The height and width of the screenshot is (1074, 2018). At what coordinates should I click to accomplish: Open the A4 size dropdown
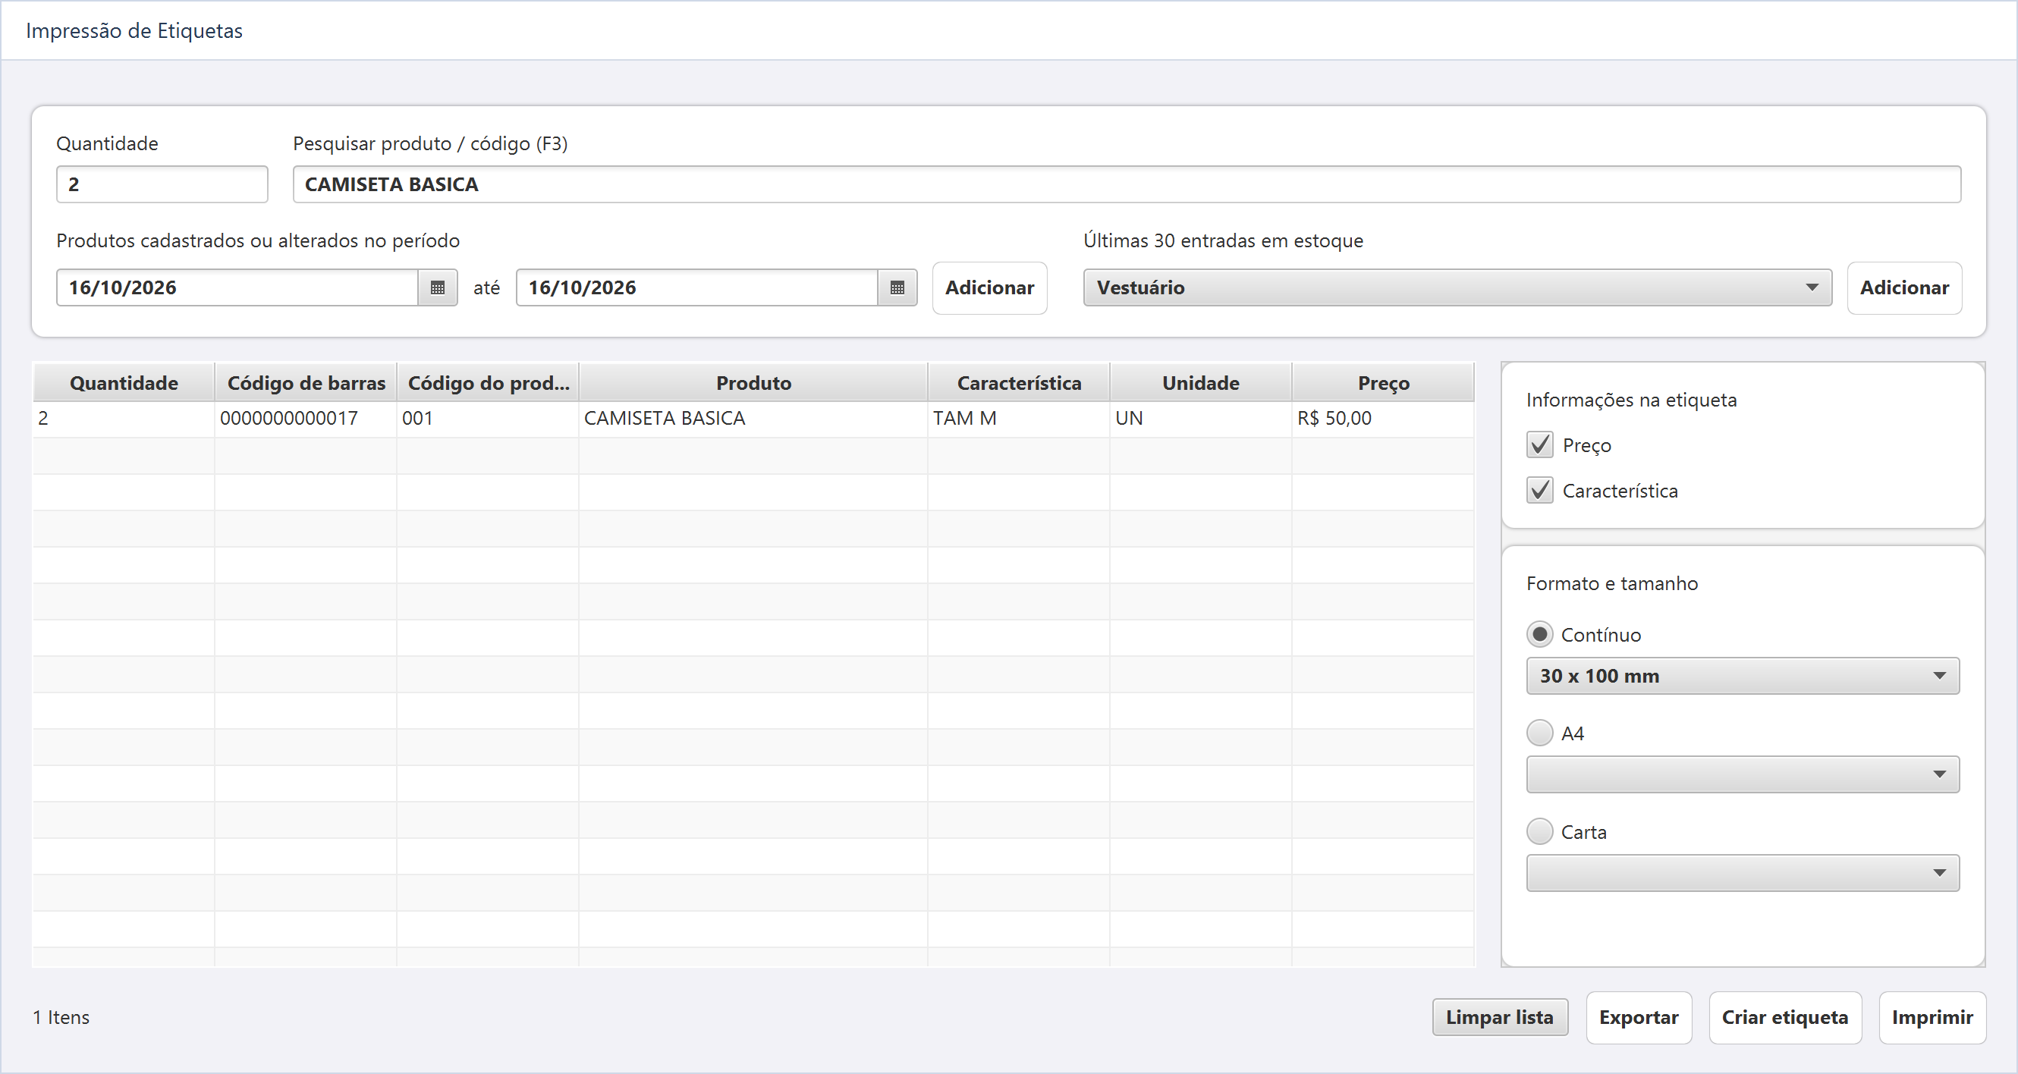(x=1743, y=774)
